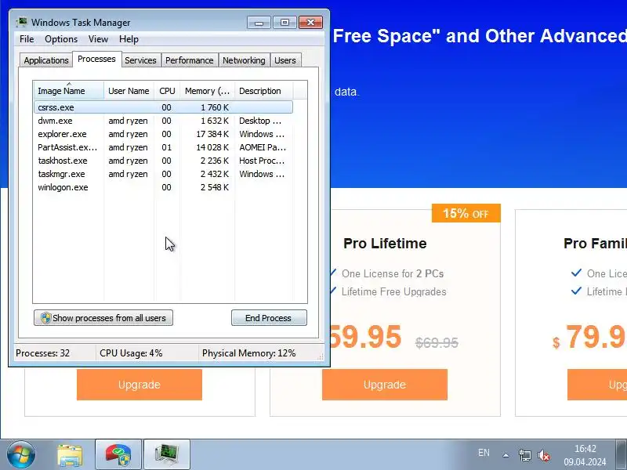627x470 pixels.
Task: Click the EN language indicator
Action: (484, 453)
